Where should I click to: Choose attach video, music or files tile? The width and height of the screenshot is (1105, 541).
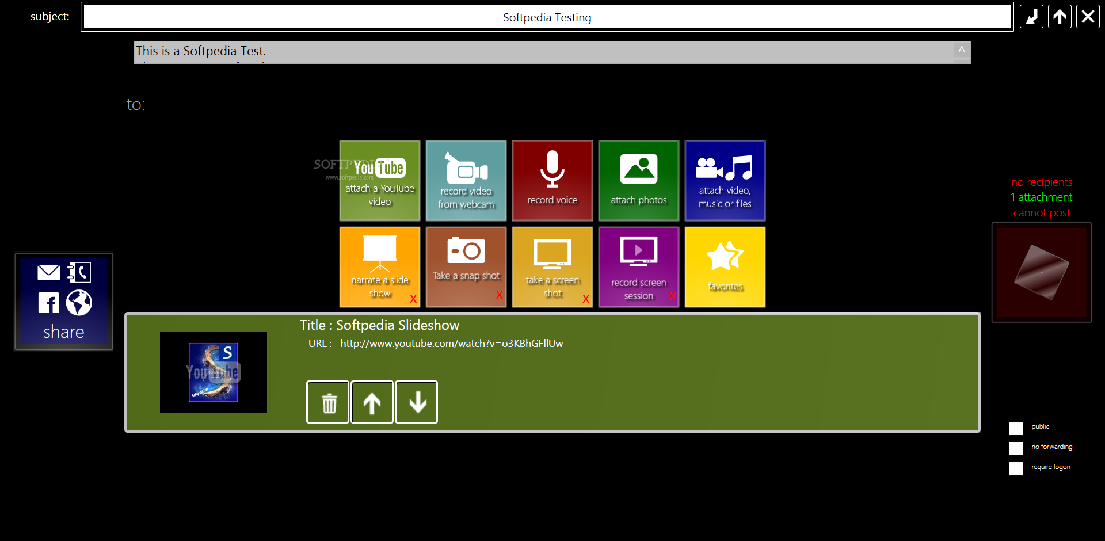tap(725, 181)
